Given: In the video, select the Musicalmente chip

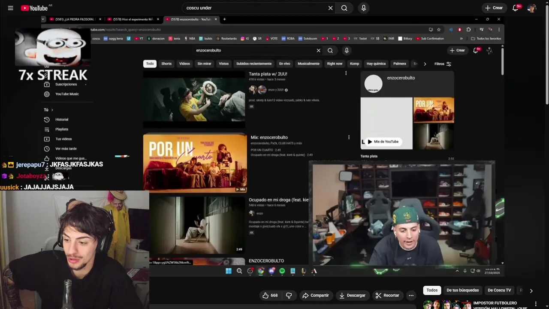Looking at the screenshot, I should (308, 64).
